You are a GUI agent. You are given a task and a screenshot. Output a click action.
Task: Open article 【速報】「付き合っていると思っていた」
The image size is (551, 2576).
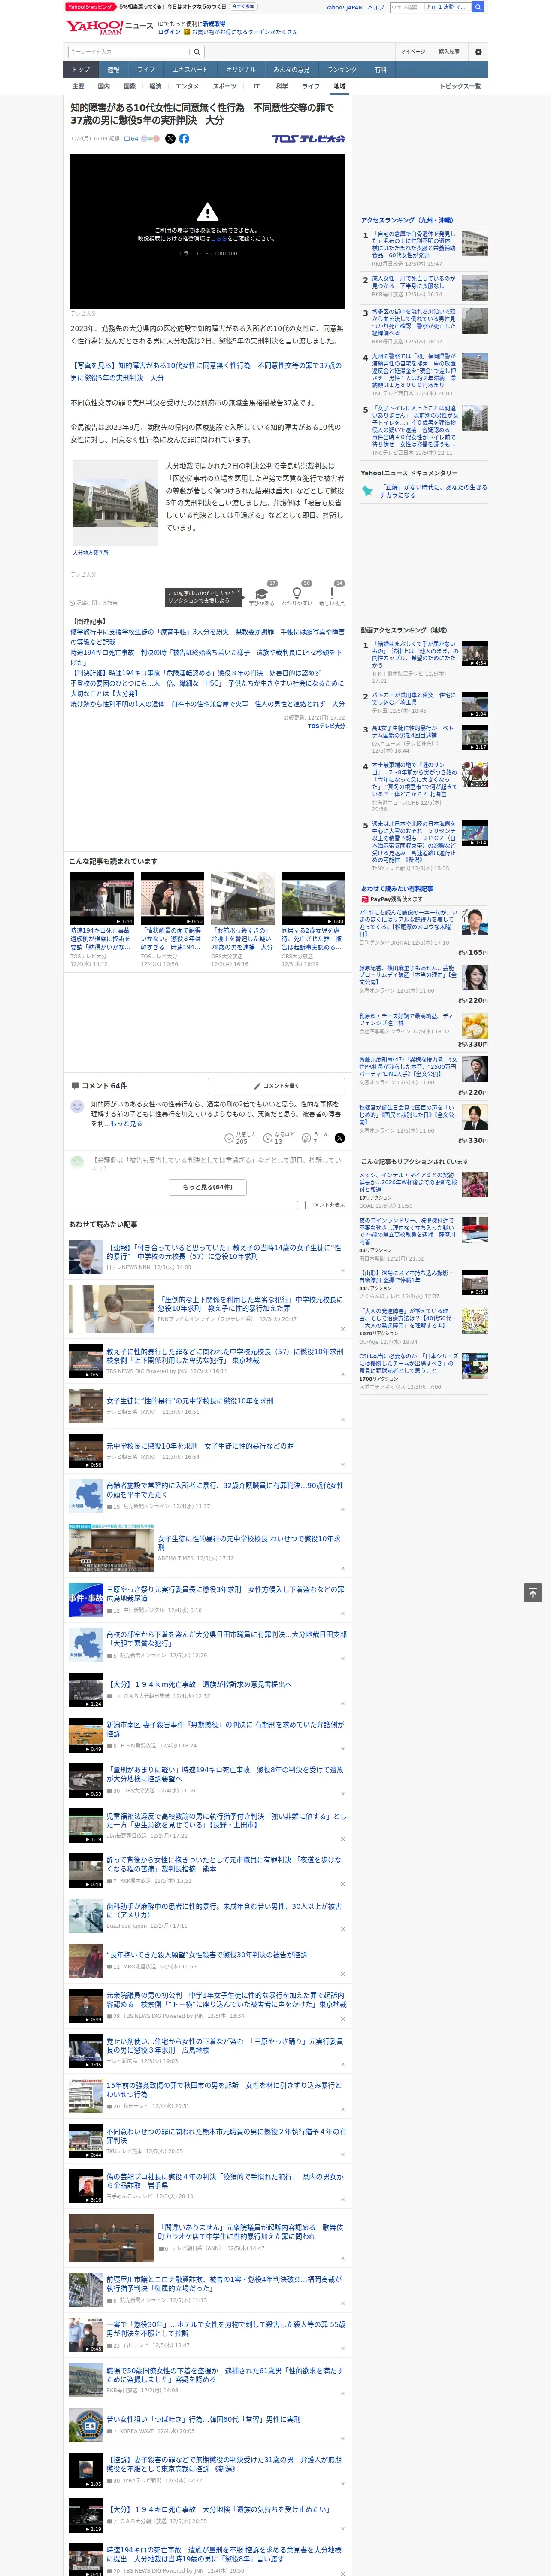(x=224, y=1252)
